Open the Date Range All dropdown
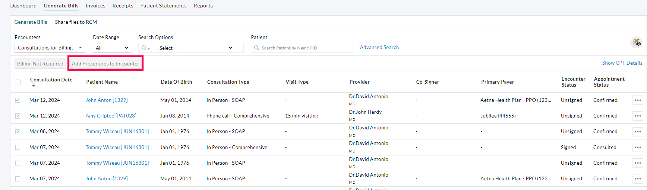Screen dimensions: 647x190 click(112, 48)
